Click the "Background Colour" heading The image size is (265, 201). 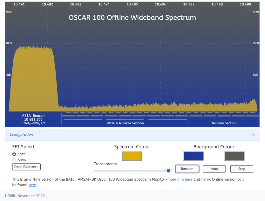tap(214, 147)
